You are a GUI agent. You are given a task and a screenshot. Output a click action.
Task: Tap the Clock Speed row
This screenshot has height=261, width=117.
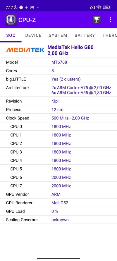click(x=58, y=118)
